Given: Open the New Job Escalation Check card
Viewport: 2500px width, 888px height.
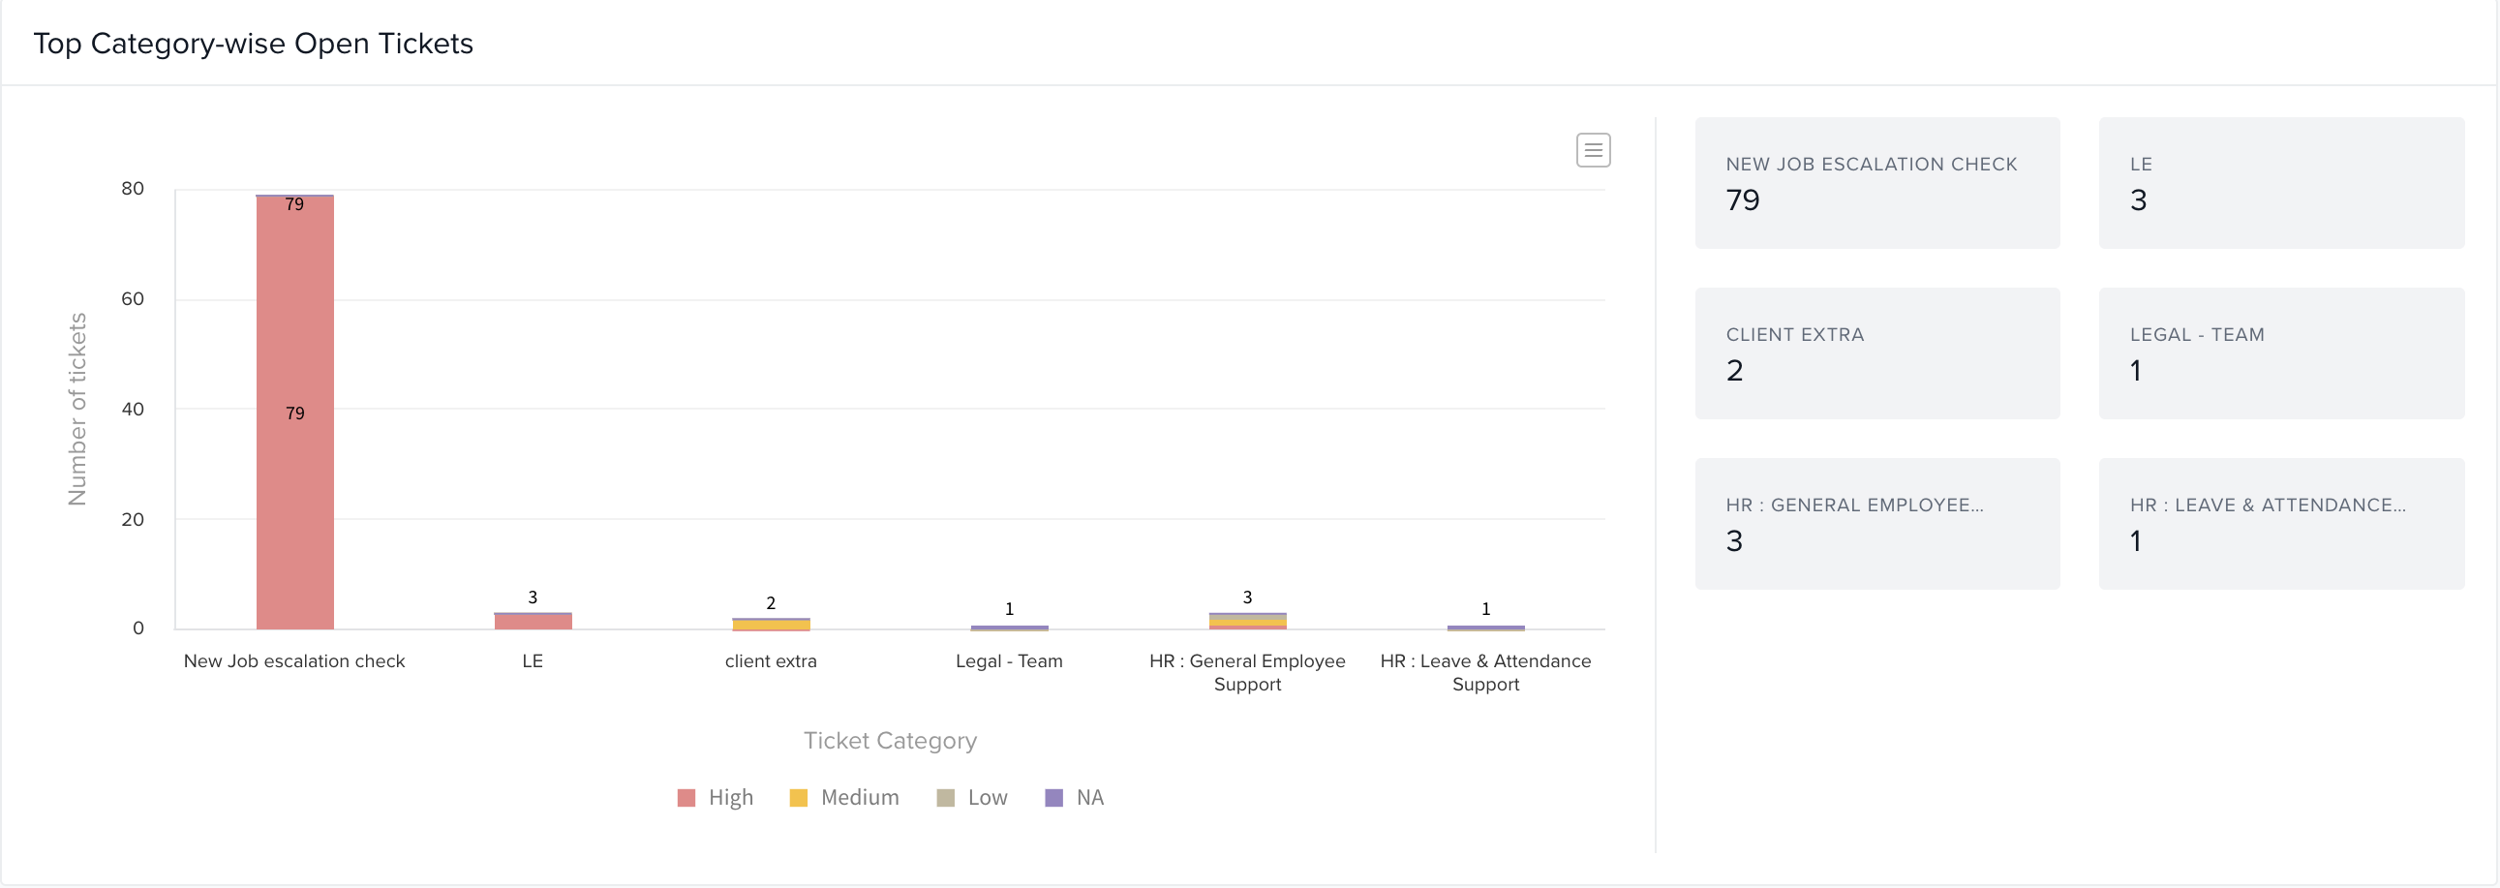Looking at the screenshot, I should coord(1876,183).
